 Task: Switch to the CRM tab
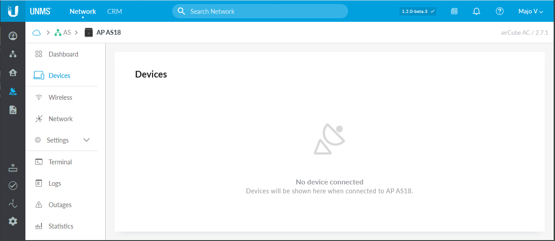[115, 12]
